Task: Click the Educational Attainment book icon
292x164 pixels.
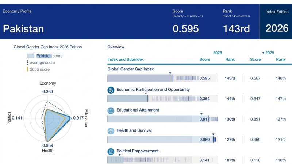Action: (111, 111)
